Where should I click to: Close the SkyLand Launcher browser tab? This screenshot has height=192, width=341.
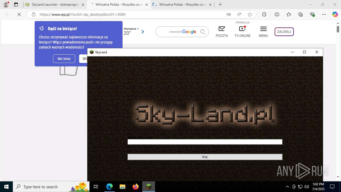(83, 5)
